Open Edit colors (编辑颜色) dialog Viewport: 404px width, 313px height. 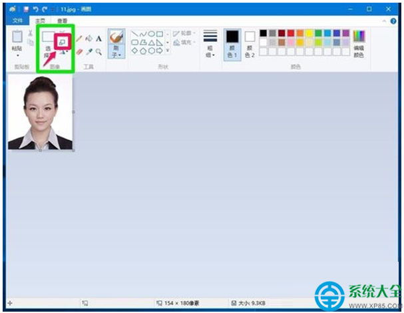(x=359, y=43)
